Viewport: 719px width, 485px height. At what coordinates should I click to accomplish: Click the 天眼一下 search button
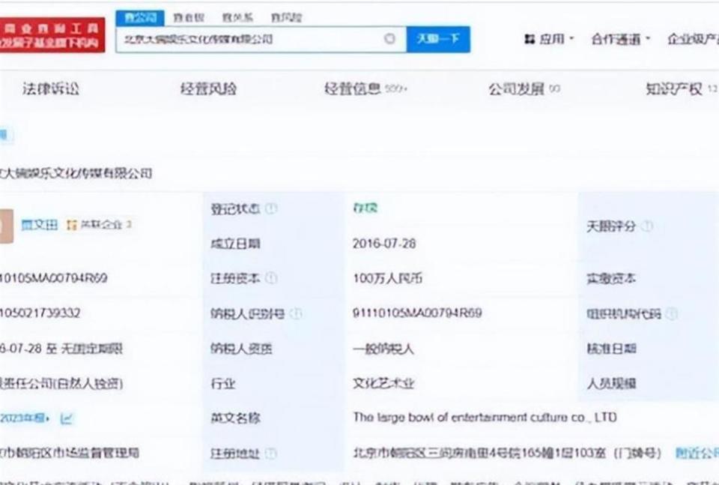(438, 39)
